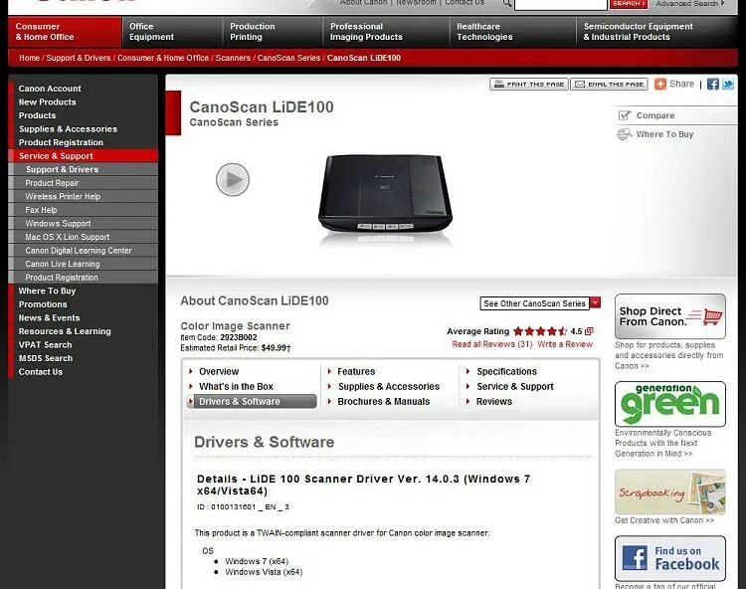Click Read all Reviews (31) link

click(x=492, y=344)
